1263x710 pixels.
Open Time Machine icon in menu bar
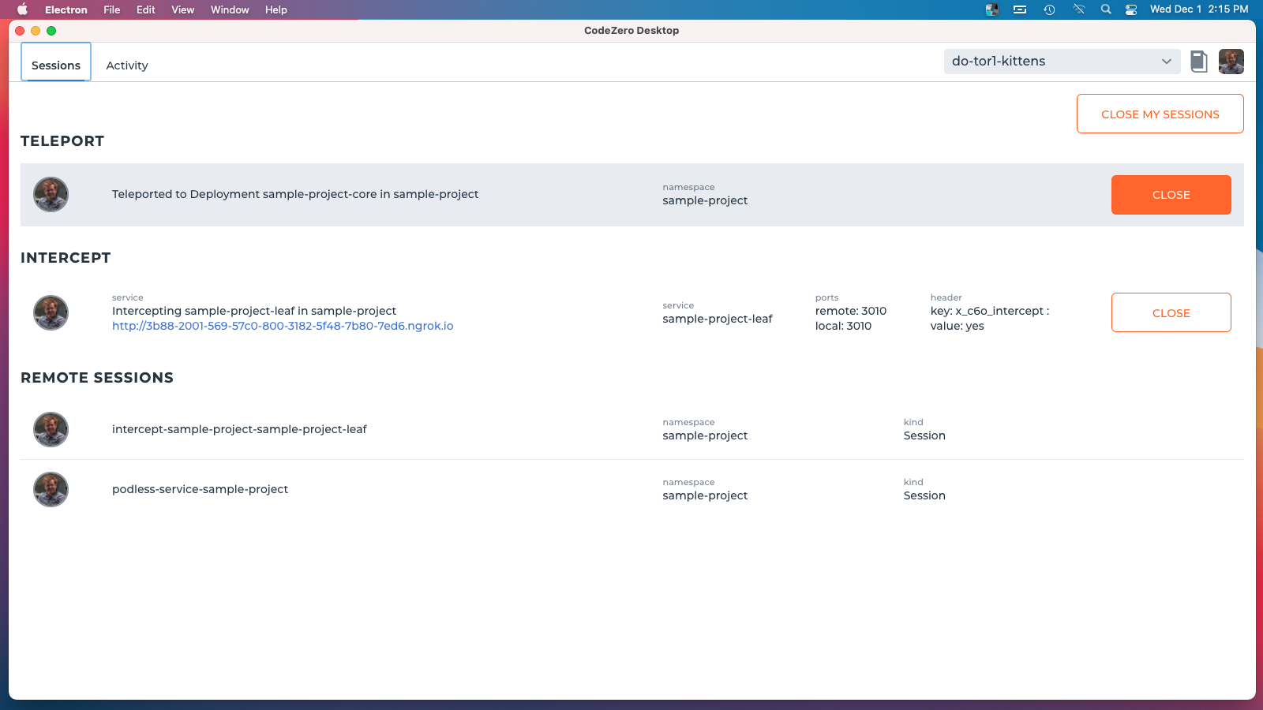[1049, 9]
